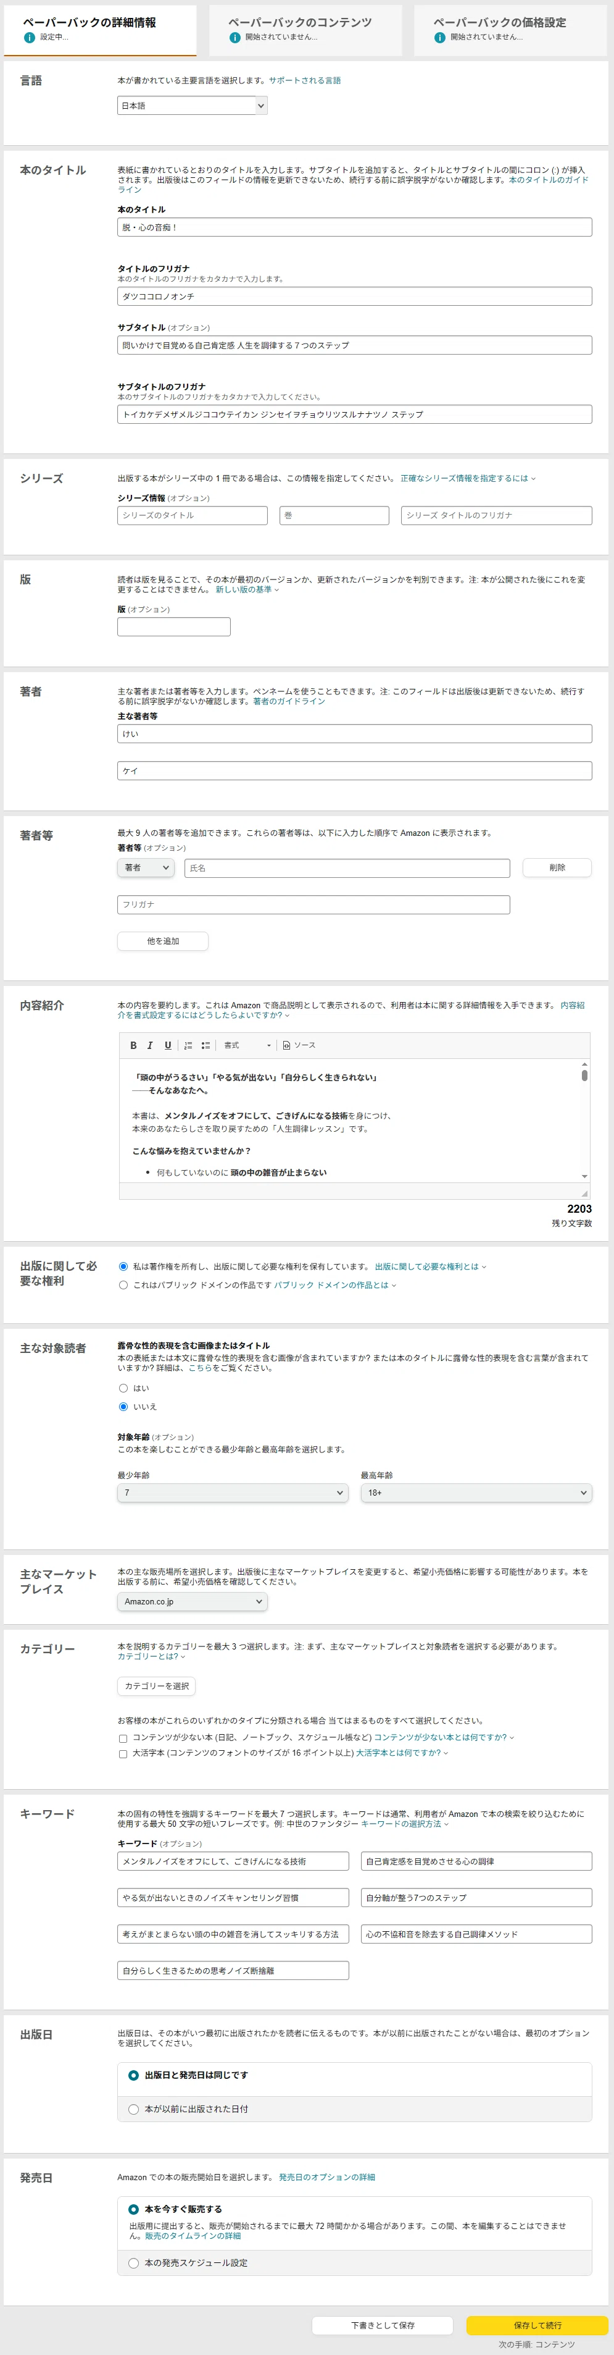Select 本の発売スケジュール設定 option
Viewport: 614px width, 2355px height.
click(x=133, y=2264)
